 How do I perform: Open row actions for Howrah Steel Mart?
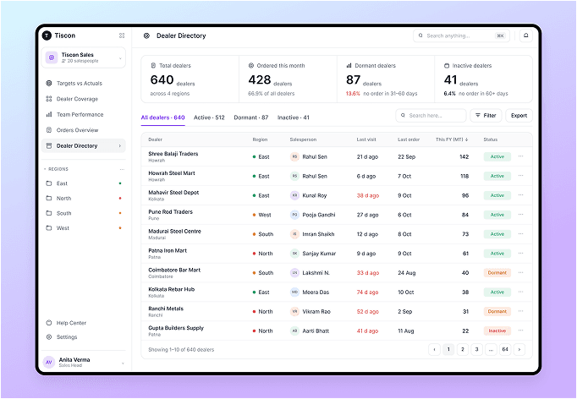pos(520,176)
